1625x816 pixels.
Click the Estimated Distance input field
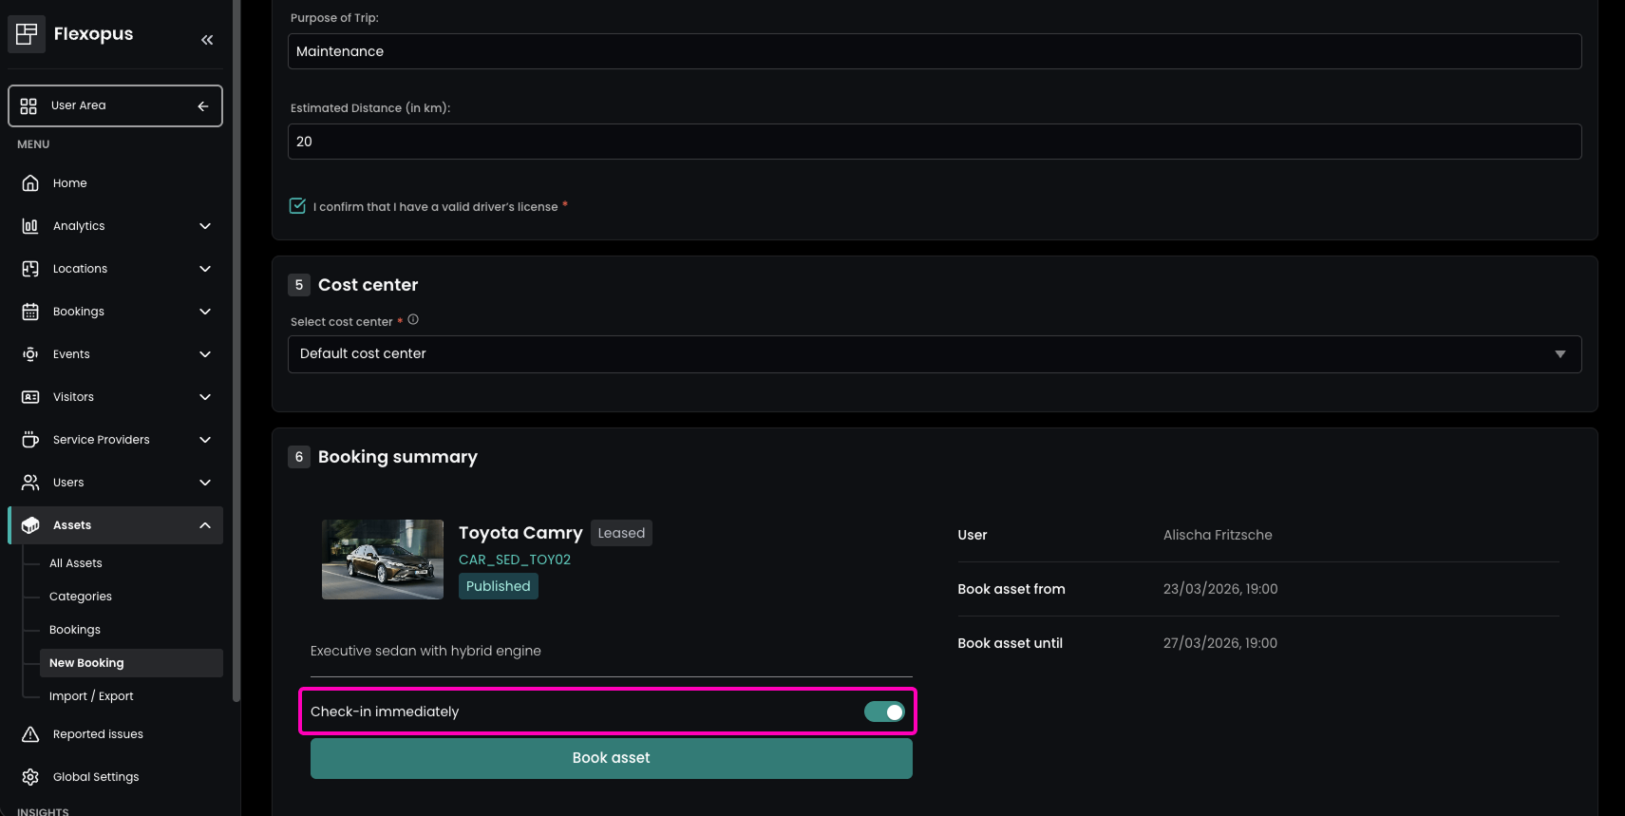tap(934, 142)
